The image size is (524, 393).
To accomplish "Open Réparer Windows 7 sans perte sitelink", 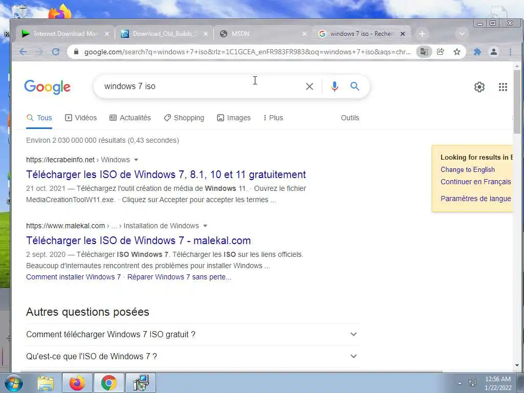I will (179, 277).
